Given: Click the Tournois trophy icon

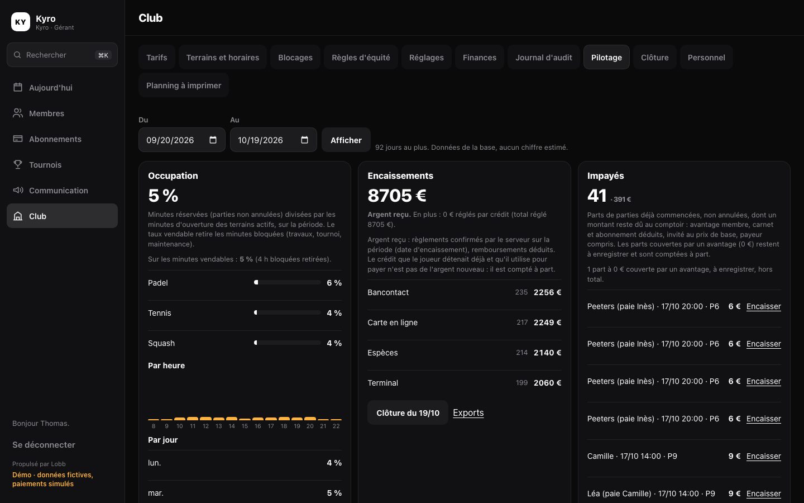Looking at the screenshot, I should tap(18, 164).
